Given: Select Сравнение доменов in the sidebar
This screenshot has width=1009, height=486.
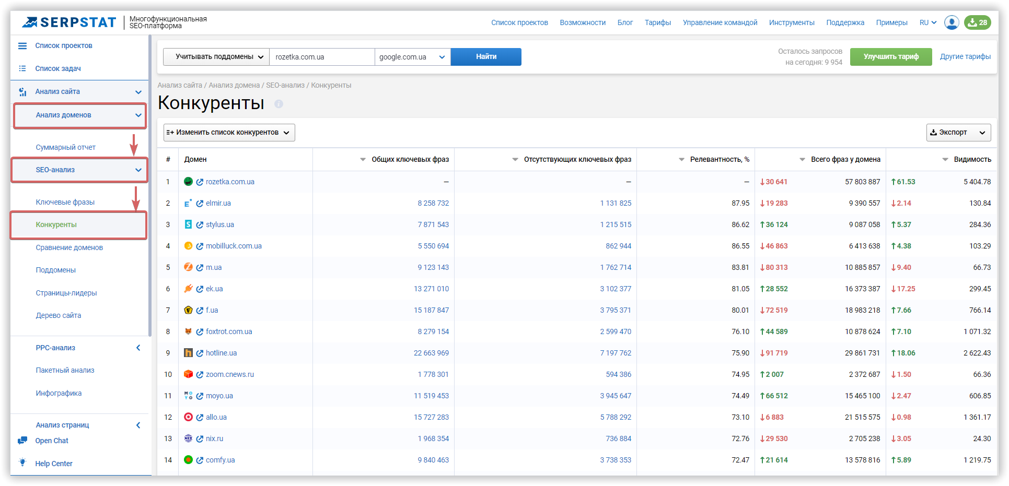Looking at the screenshot, I should point(69,247).
